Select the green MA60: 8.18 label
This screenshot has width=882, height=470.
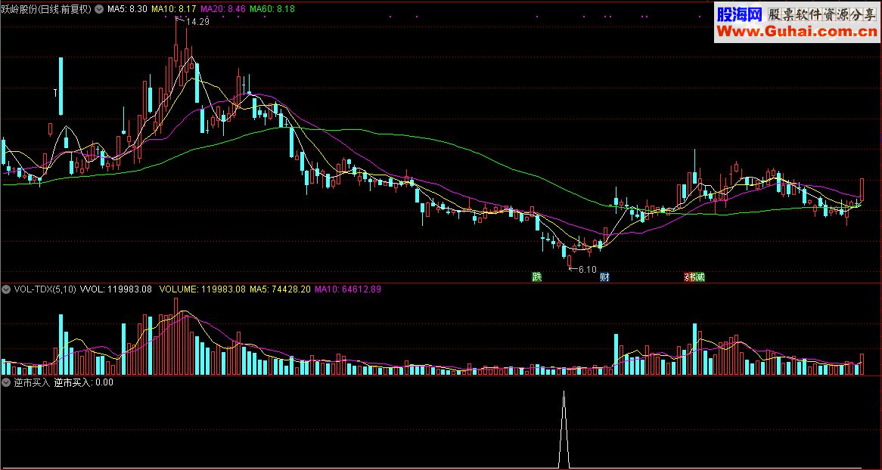tap(272, 8)
